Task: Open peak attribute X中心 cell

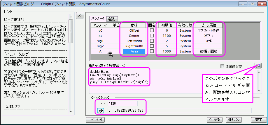Action: point(209,36)
